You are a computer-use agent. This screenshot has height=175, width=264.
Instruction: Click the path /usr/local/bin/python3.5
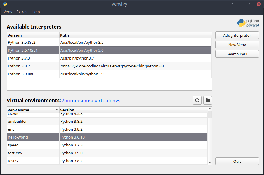click(82, 43)
